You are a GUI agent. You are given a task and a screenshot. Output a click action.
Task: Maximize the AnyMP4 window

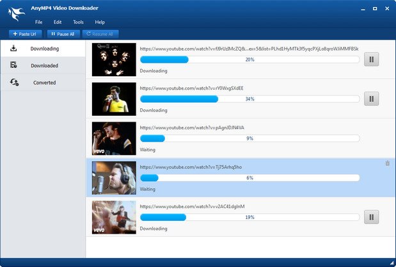pos(375,8)
